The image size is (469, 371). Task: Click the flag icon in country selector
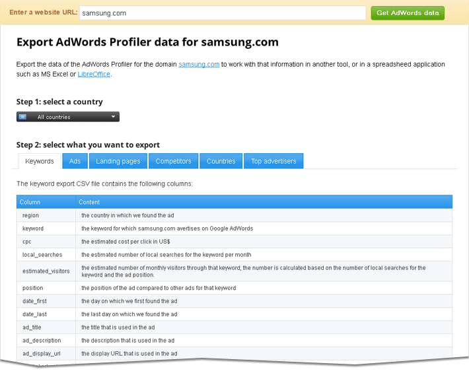point(22,117)
